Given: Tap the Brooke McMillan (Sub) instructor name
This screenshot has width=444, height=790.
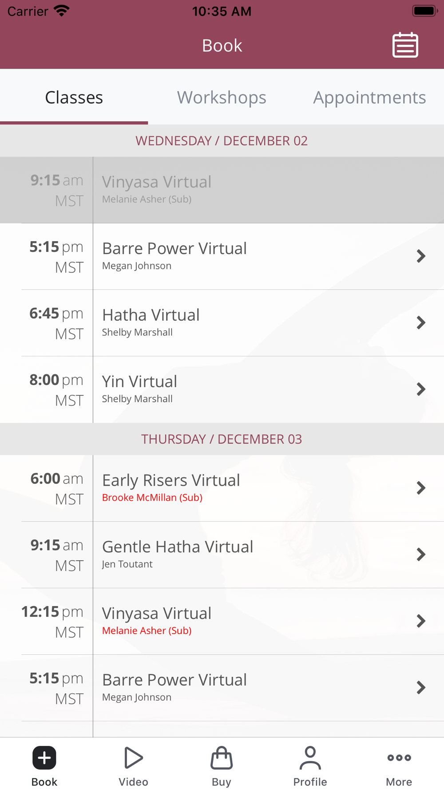Looking at the screenshot, I should [152, 498].
